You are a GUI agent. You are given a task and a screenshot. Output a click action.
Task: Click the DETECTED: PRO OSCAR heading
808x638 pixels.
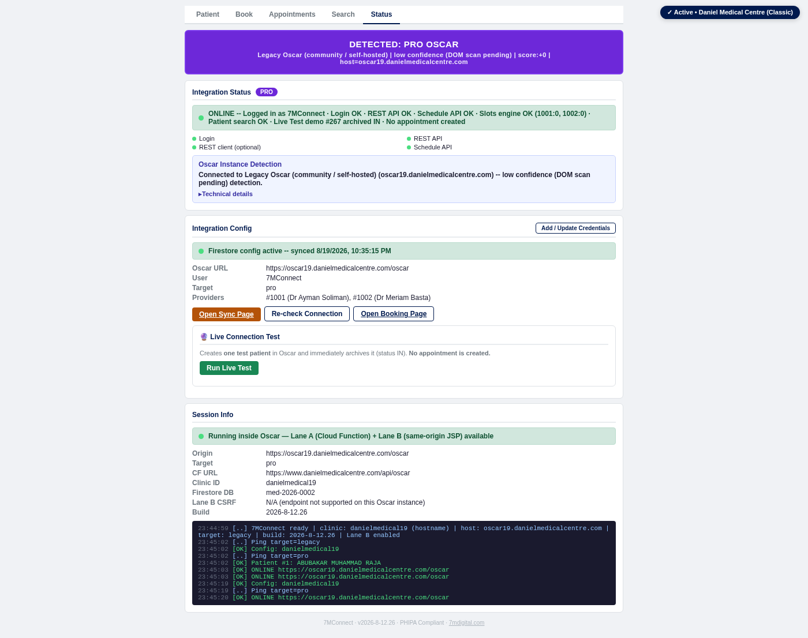click(404, 44)
